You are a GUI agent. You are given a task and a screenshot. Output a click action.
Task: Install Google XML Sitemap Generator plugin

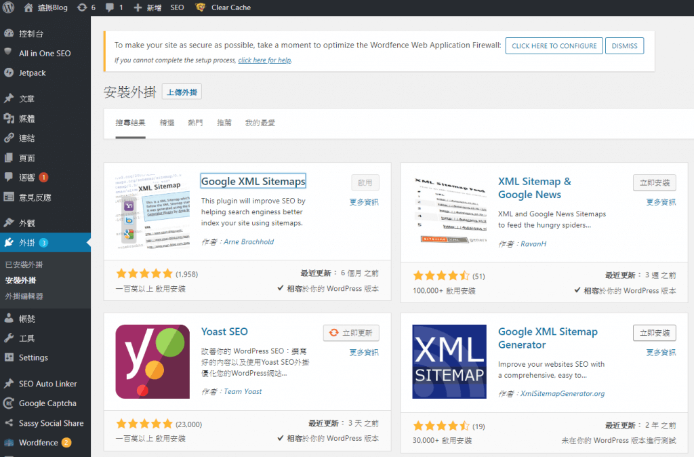point(655,332)
